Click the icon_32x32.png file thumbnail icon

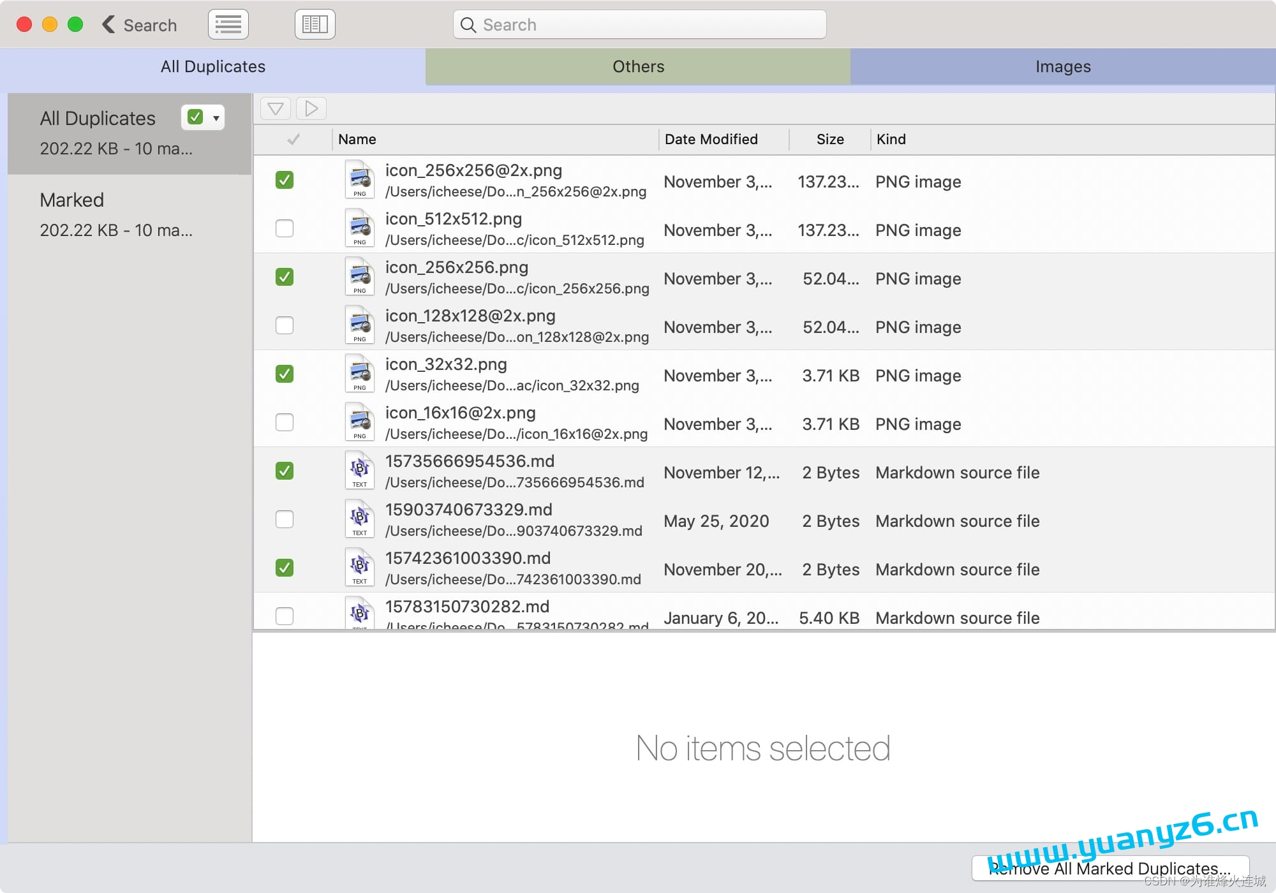(x=360, y=374)
